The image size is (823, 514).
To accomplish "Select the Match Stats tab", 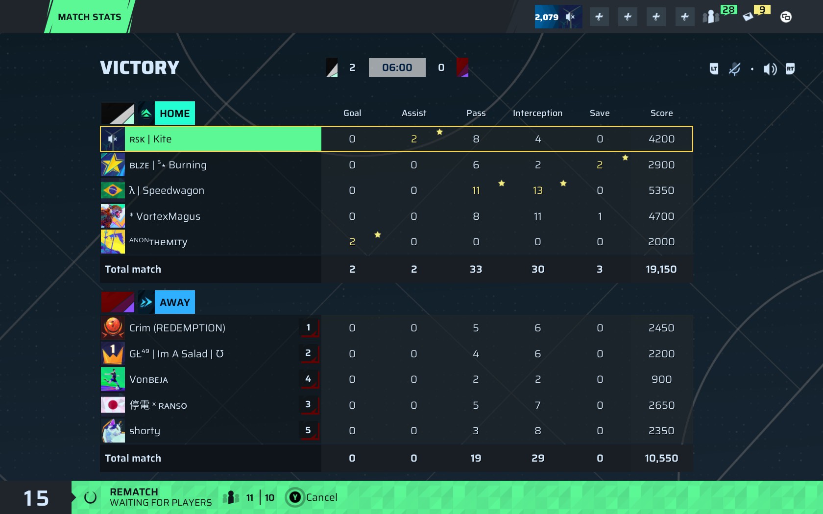I will coord(90,17).
